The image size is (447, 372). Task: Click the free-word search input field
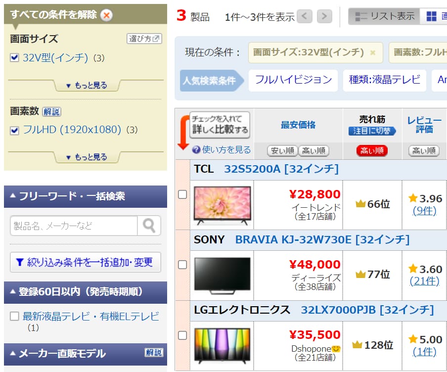click(74, 226)
